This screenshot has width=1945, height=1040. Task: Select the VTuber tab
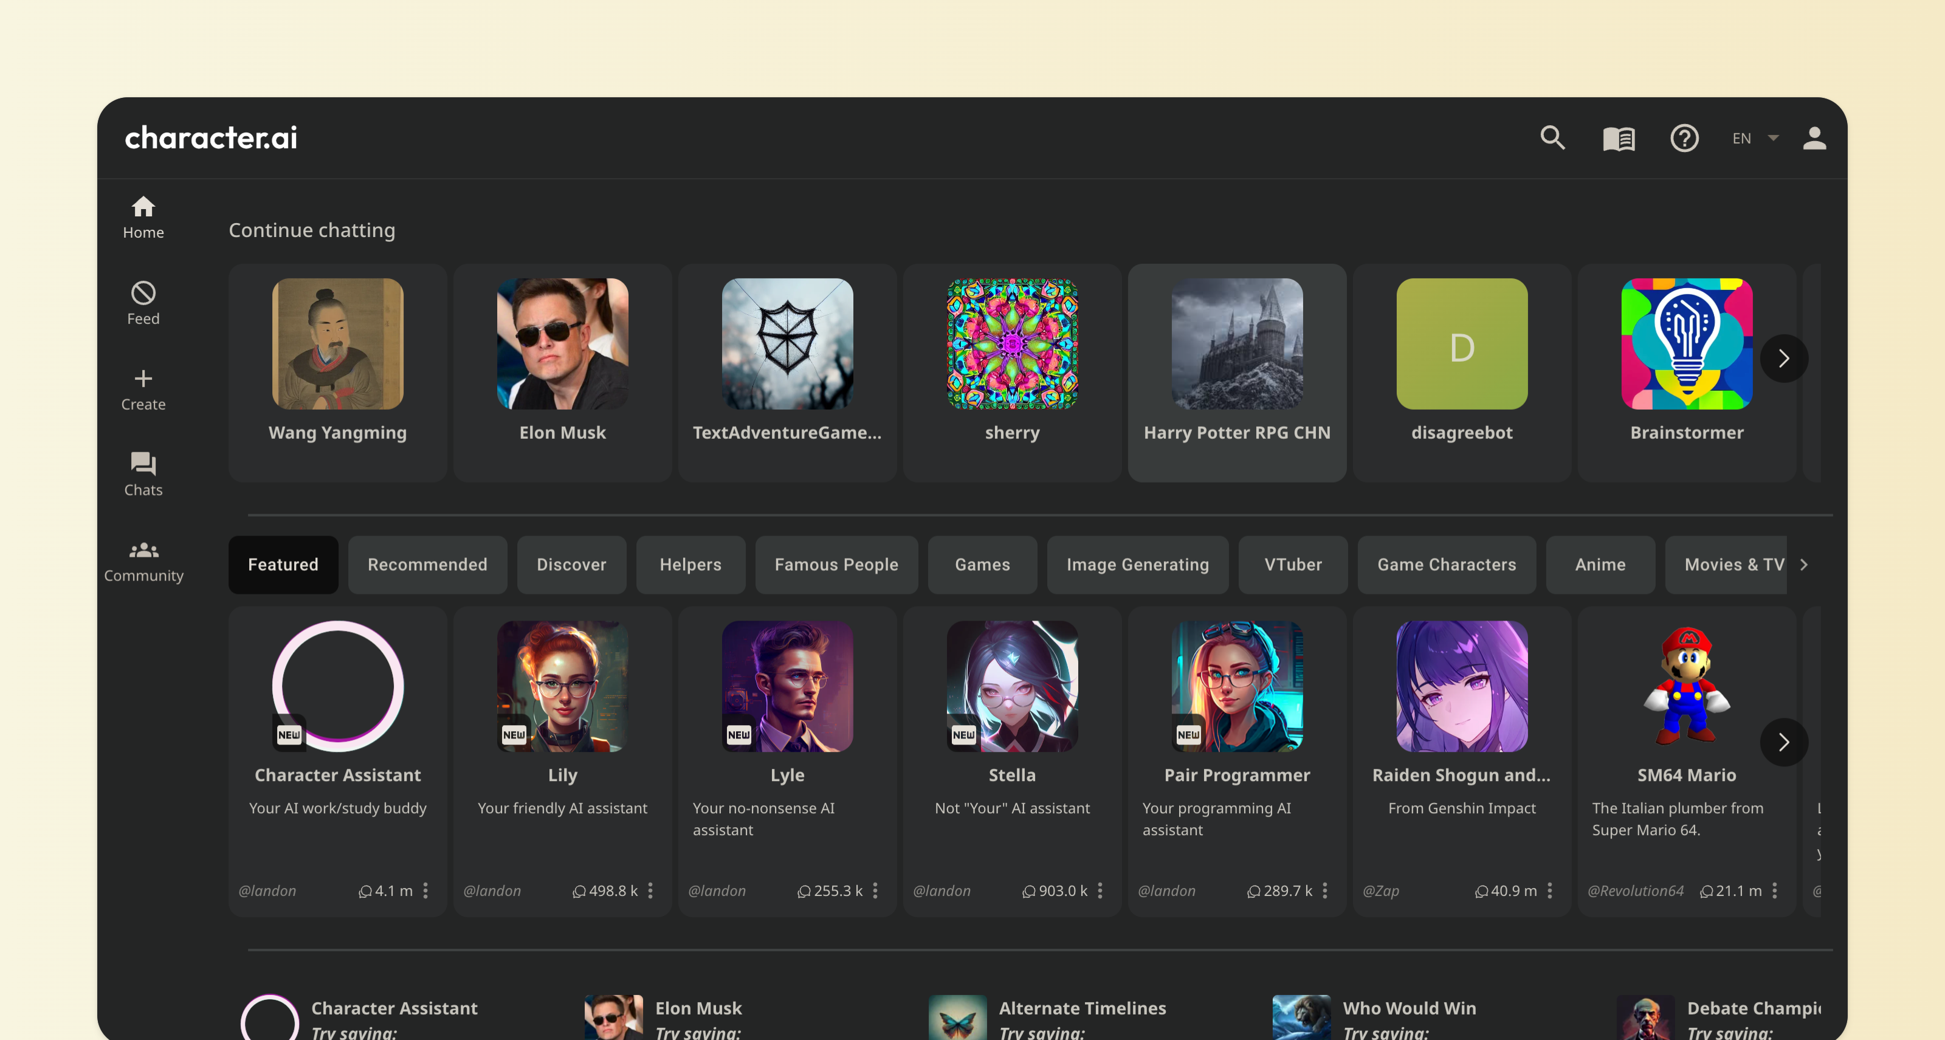(x=1293, y=565)
